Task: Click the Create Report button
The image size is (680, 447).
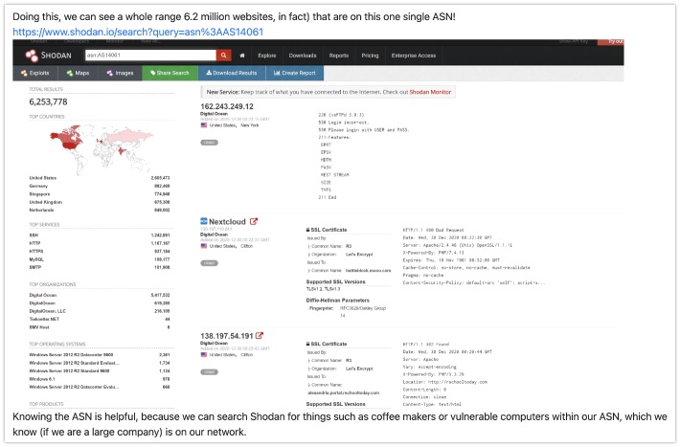Action: (294, 73)
